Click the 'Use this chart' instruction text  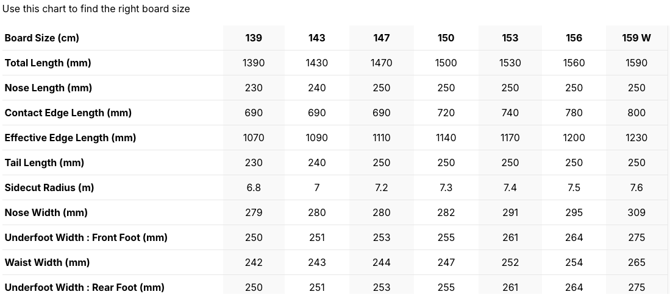(96, 9)
